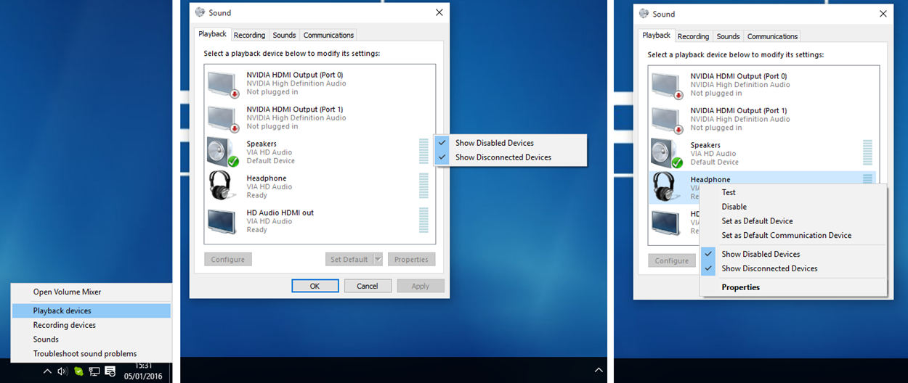
Task: Select NVIDIA HDMI Output (Port 0) name, middle window
Action: [295, 75]
